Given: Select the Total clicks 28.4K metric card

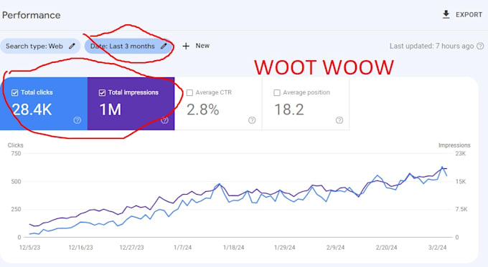Looking at the screenshot, I should pos(44,103).
